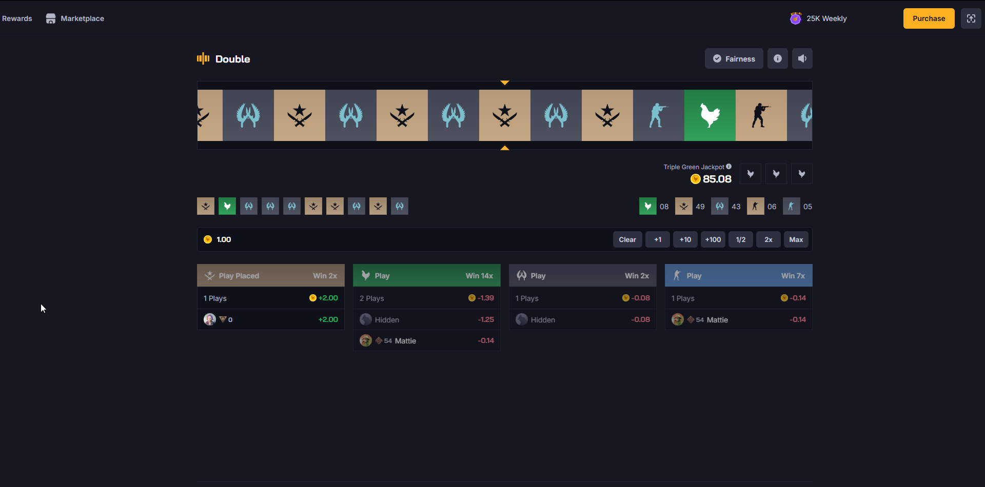Set the bet to Max

pos(796,239)
